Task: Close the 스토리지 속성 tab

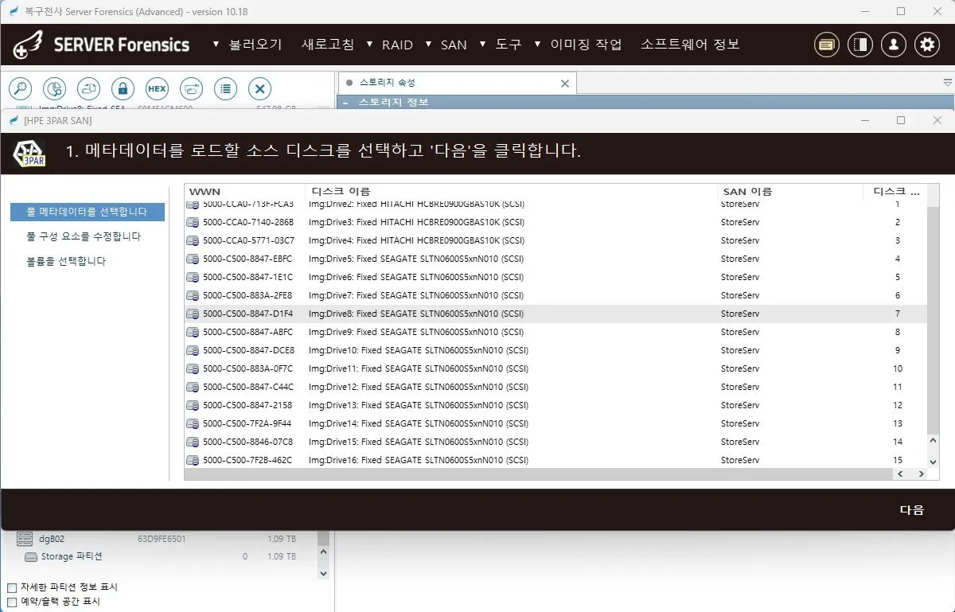Action: pyautogui.click(x=565, y=83)
